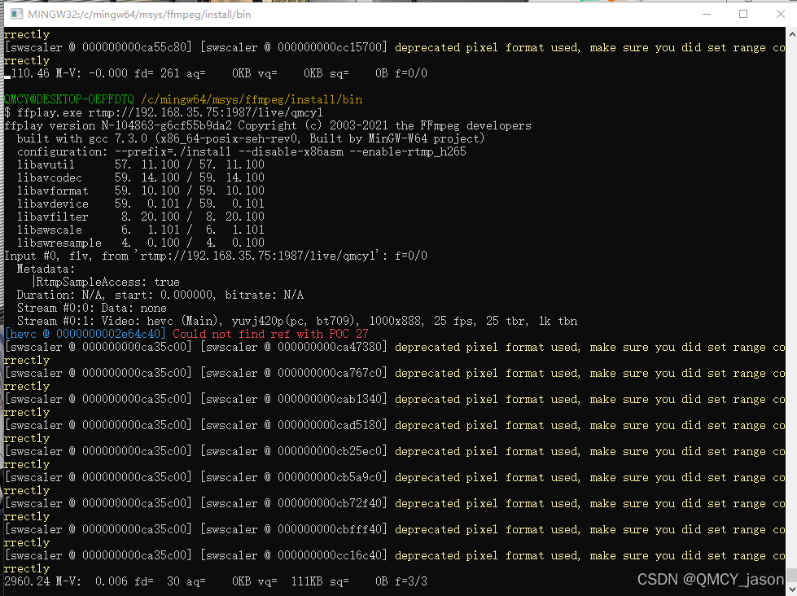Click the libavdevice version line
Image resolution: width=797 pixels, height=596 pixels.
coord(141,204)
